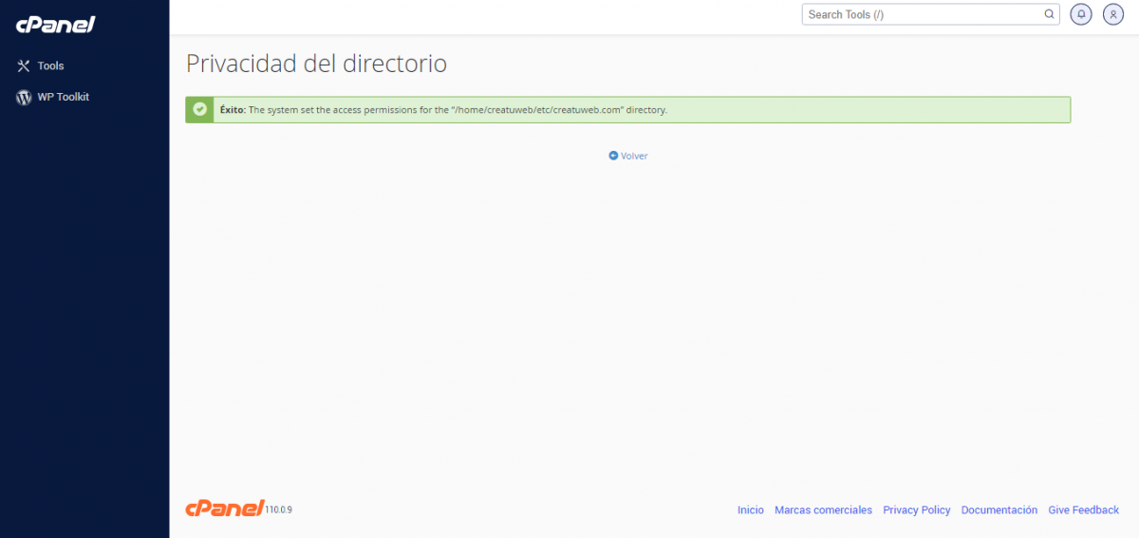Open the Documentación footer link
The height and width of the screenshot is (538, 1139).
click(x=999, y=510)
